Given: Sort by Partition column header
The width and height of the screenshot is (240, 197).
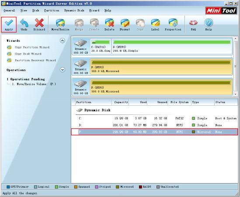Looking at the screenshot, I should tap(94, 102).
